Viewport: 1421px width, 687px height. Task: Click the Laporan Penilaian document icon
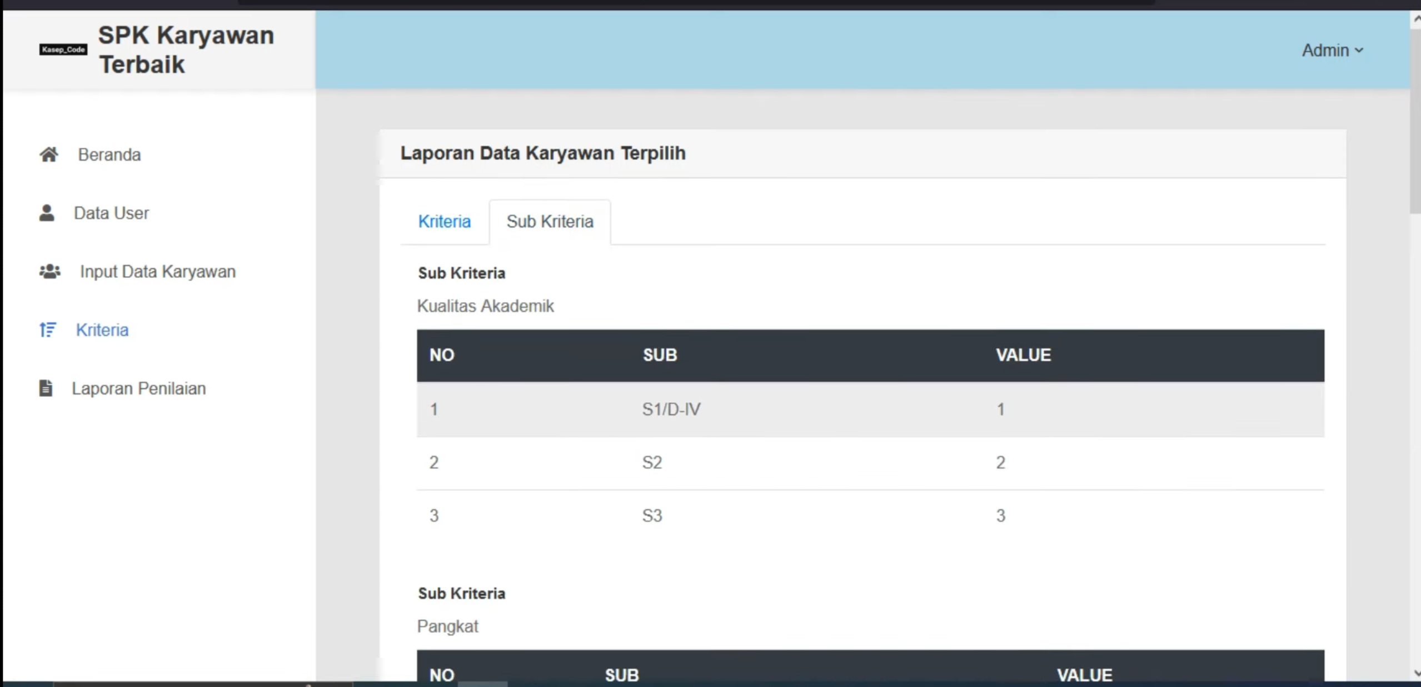tap(46, 388)
